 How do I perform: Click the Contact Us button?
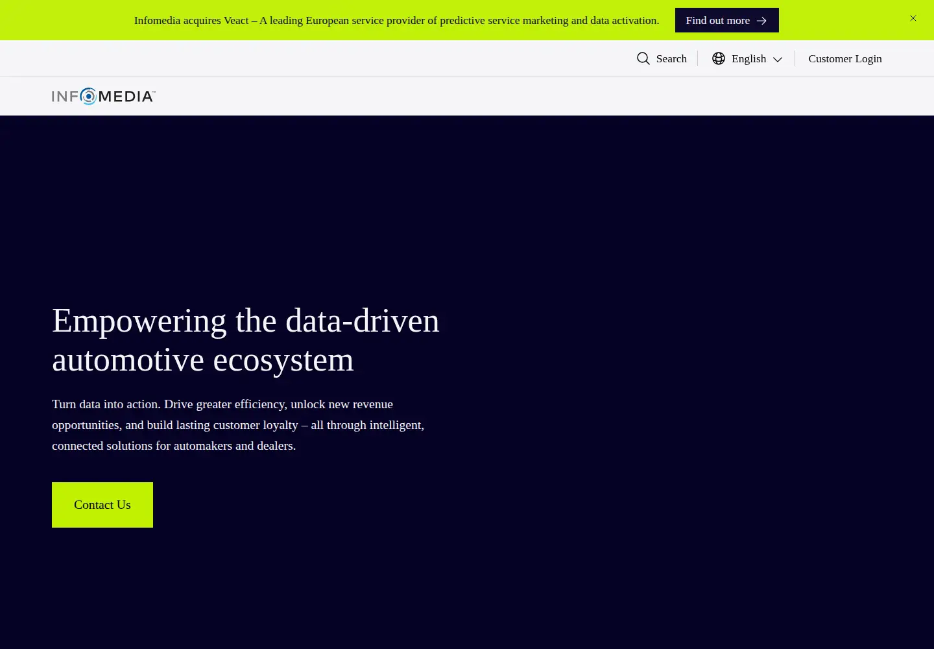102,505
